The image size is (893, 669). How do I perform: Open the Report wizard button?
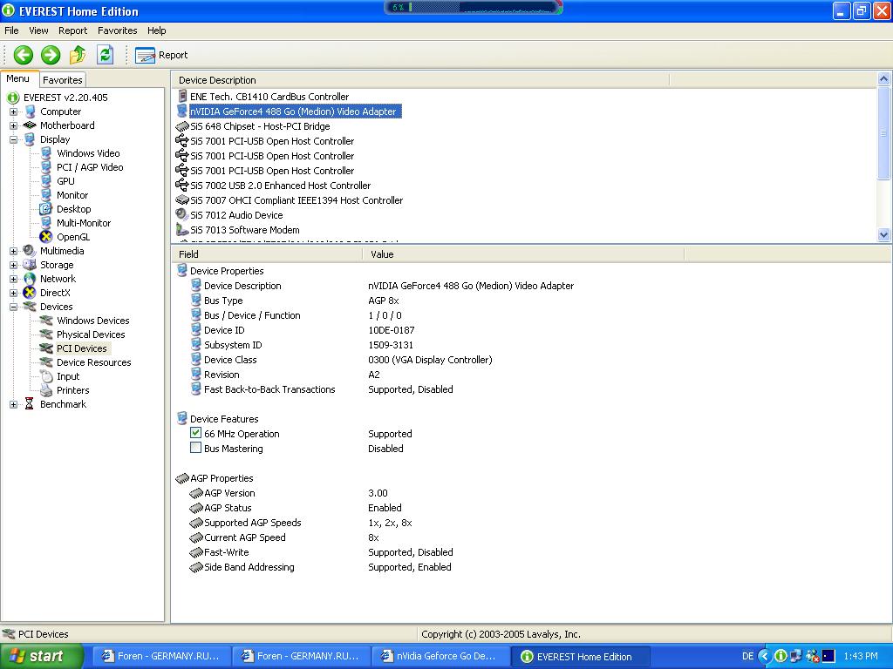tap(161, 55)
